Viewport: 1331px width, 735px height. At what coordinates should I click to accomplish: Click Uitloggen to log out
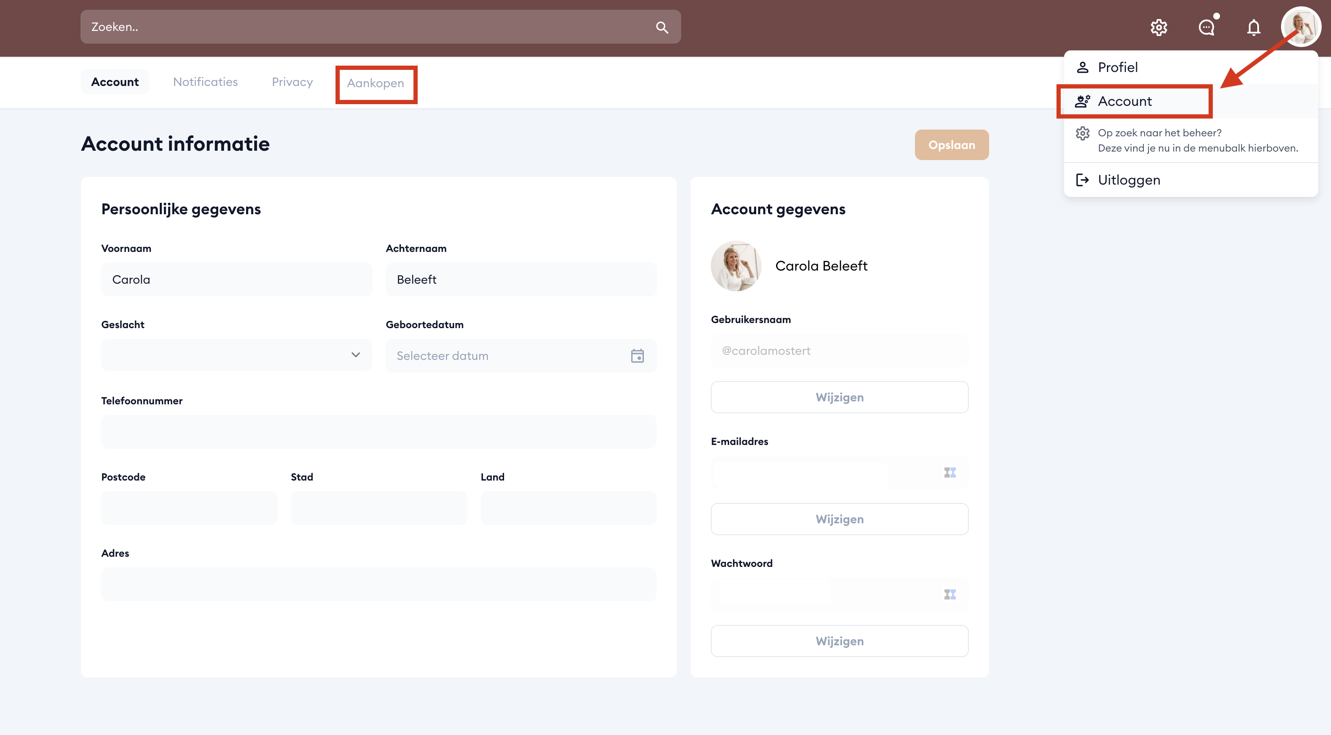(1129, 180)
